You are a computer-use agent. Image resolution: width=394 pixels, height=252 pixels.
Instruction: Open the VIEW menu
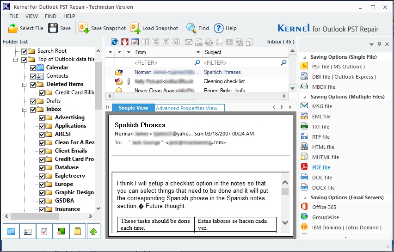(31, 16)
